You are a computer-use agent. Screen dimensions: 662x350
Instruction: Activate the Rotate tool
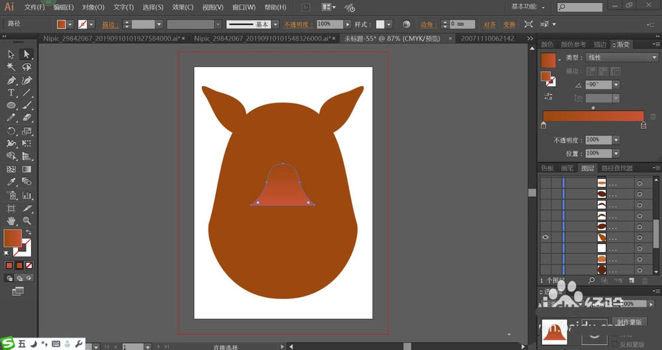click(x=11, y=131)
